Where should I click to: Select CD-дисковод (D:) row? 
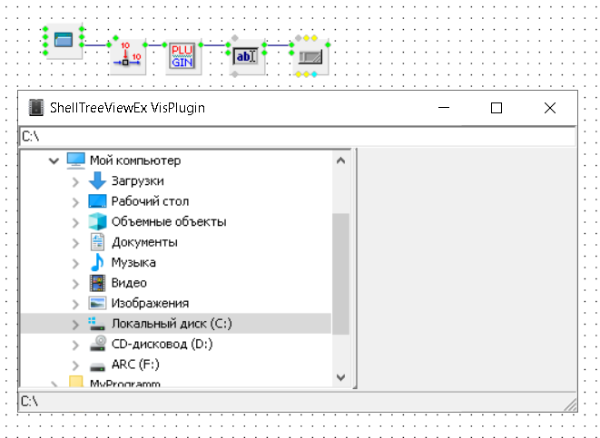pos(176,344)
